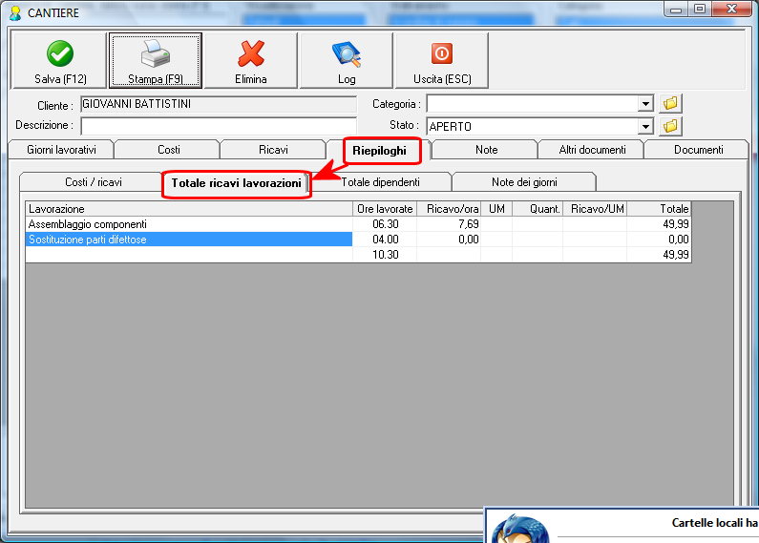
Task: Select the Note dei giorni sub-tab
Action: (x=524, y=182)
